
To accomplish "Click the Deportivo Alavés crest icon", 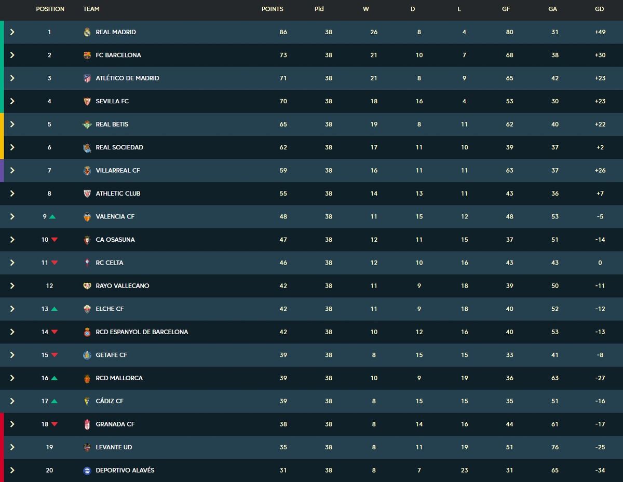I will pos(87,471).
